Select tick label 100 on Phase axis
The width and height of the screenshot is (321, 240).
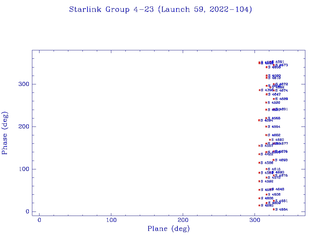[24, 169]
